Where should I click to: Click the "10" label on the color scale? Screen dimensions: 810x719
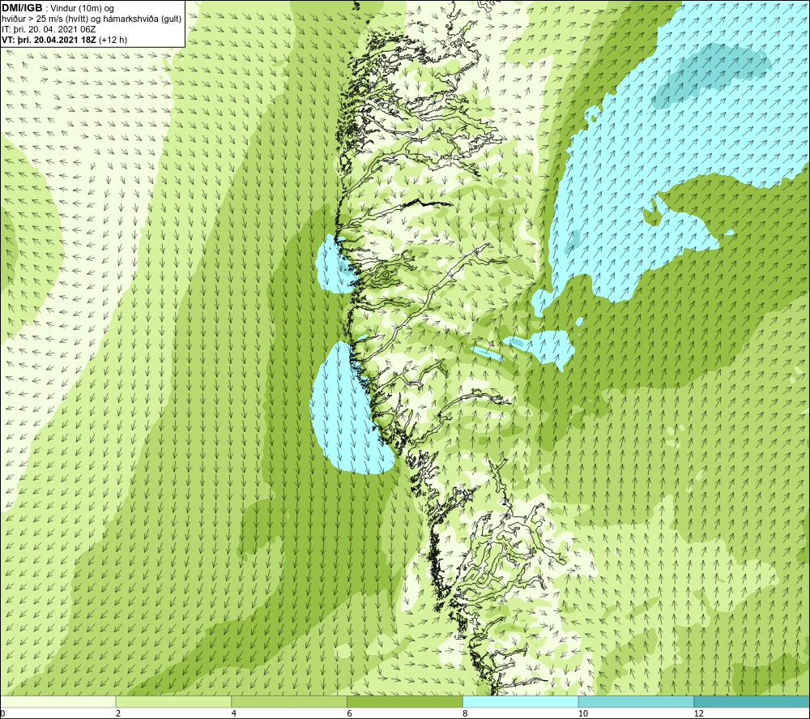[x=583, y=714]
